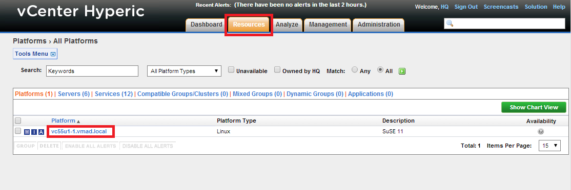Tick the checkbox for vc55u1-1.vmad.local row
The width and height of the screenshot is (571, 190).
(x=18, y=131)
